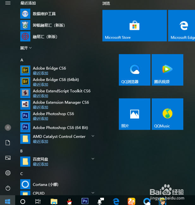Screen dimensions: 195x205
Task: Open the QQMusic tile
Action: coord(168,114)
